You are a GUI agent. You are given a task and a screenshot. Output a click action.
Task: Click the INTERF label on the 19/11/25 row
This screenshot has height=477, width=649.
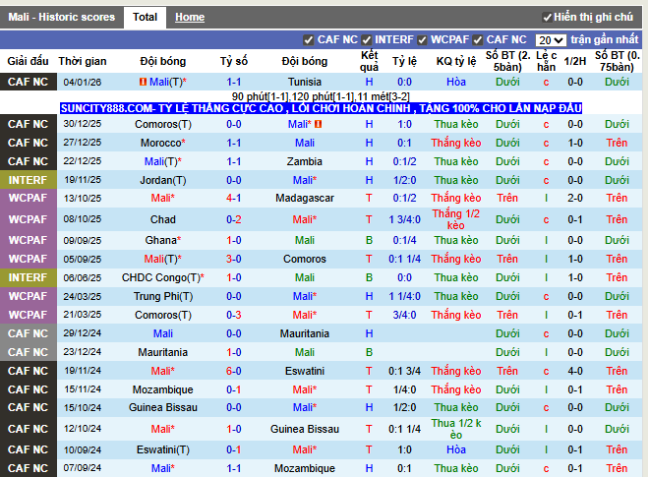click(28, 180)
